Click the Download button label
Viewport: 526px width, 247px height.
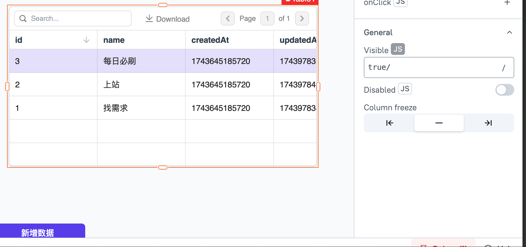click(173, 19)
